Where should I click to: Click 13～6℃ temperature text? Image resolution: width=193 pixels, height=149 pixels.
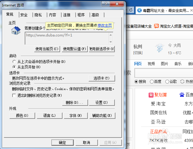coord(175,53)
